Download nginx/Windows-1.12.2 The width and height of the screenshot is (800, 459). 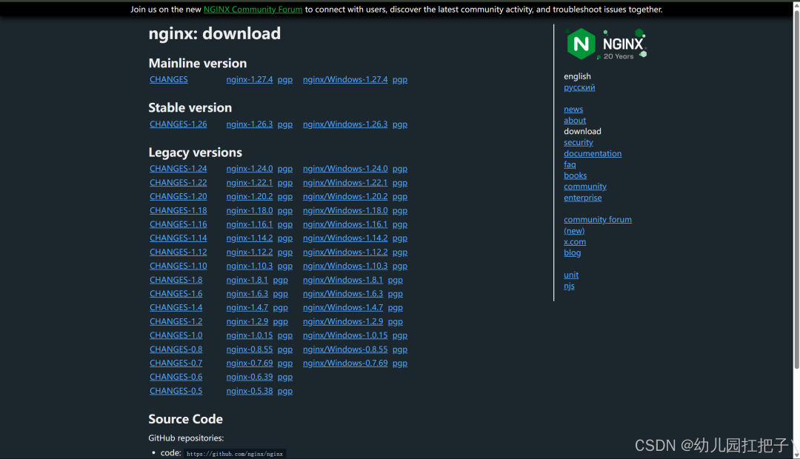345,252
